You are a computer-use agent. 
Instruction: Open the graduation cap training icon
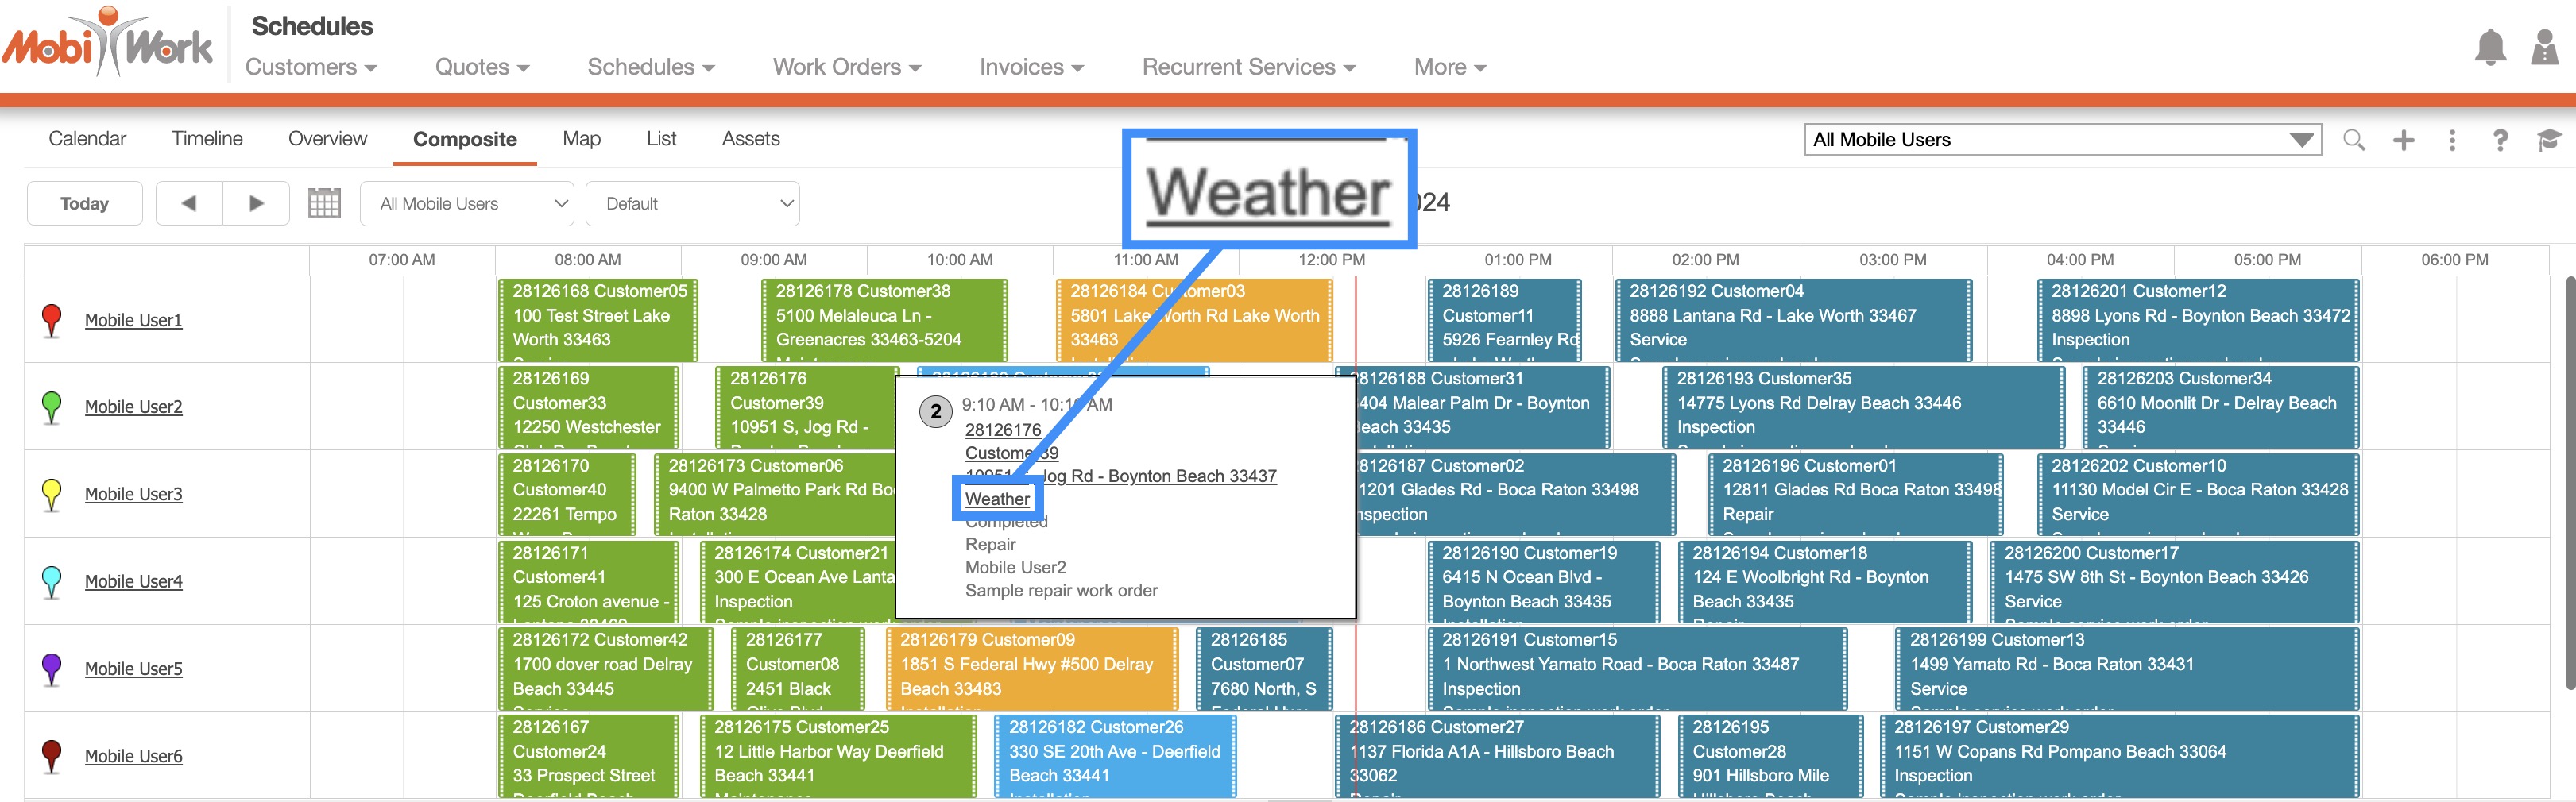coord(2548,140)
